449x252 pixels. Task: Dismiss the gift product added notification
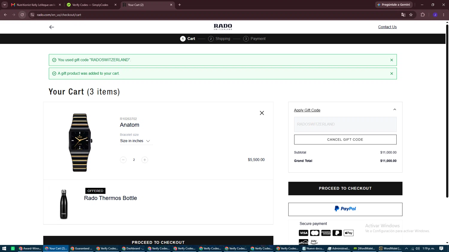tap(392, 73)
